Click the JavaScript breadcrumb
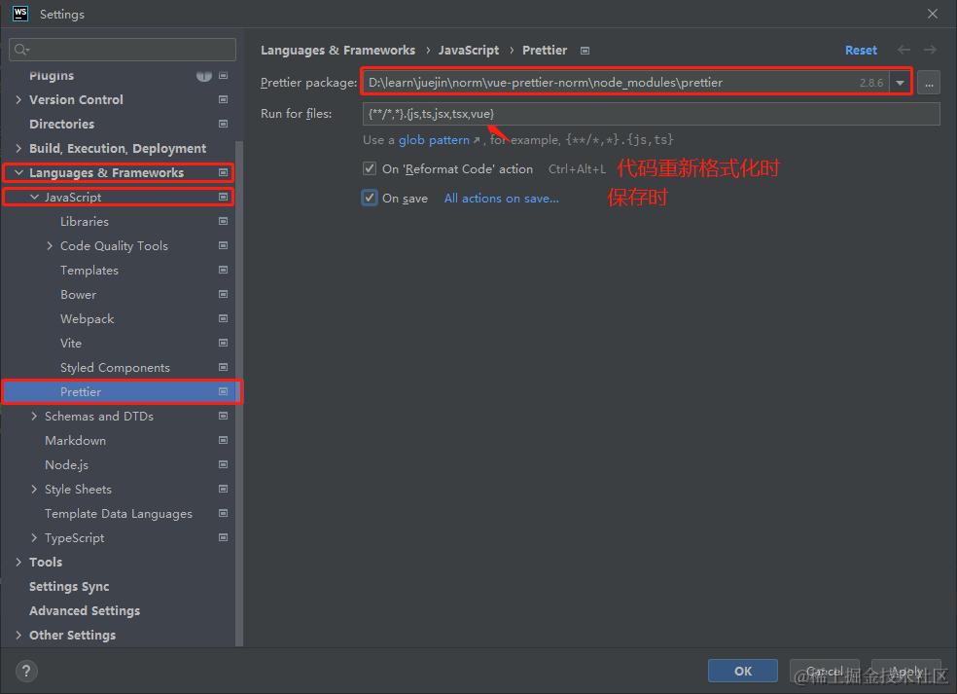Screen dimensions: 957x694 click(x=468, y=50)
